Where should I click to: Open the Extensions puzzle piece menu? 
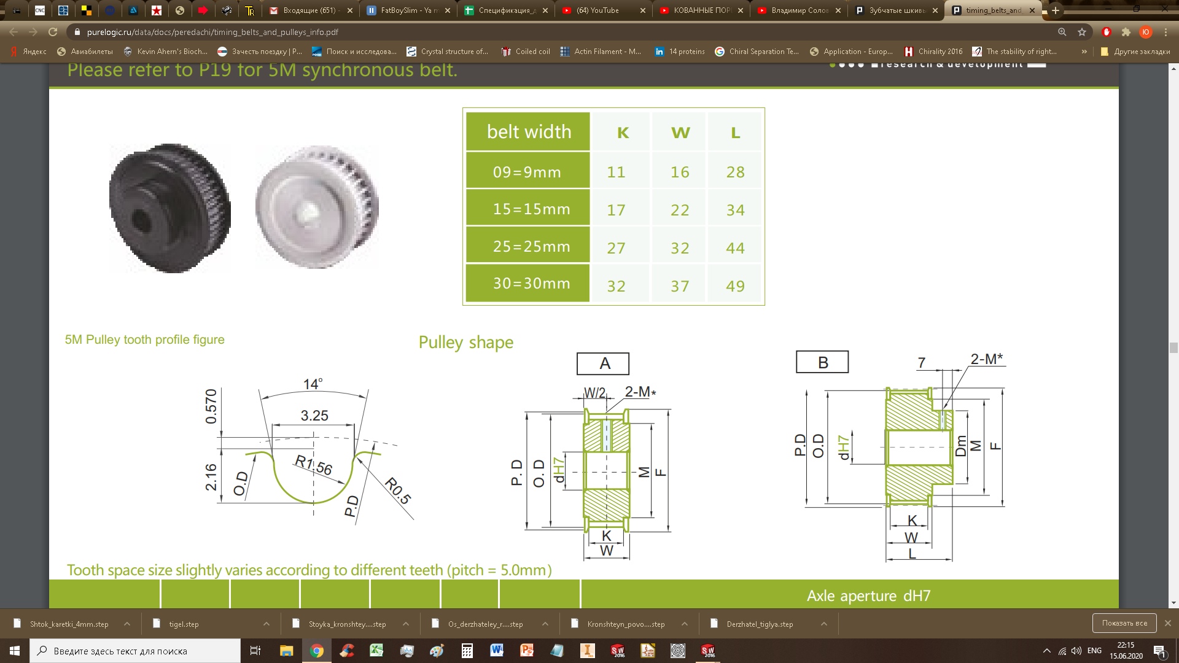pos(1126,32)
